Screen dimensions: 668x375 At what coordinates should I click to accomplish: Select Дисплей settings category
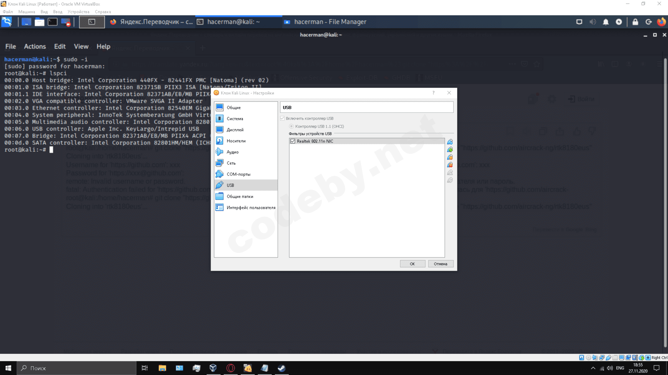click(x=246, y=130)
